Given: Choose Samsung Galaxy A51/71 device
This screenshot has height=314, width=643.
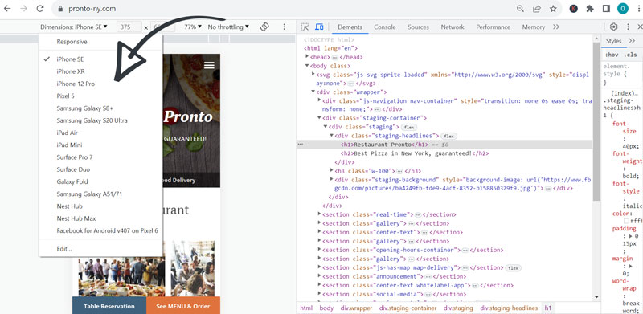Looking at the screenshot, I should [101, 194].
